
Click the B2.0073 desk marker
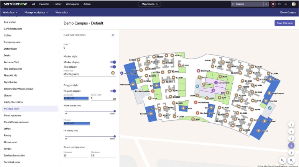(x=180, y=65)
